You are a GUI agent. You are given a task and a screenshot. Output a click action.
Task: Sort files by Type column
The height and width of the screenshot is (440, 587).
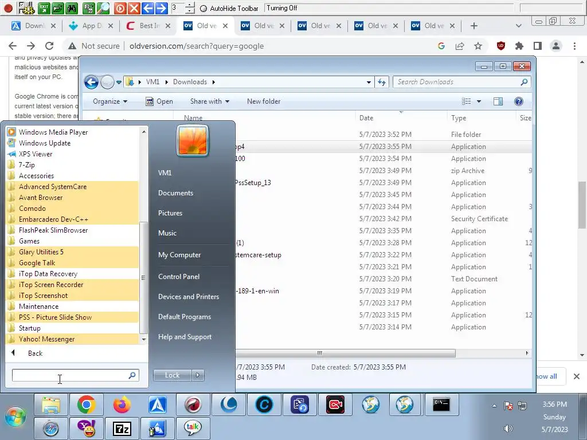481,118
